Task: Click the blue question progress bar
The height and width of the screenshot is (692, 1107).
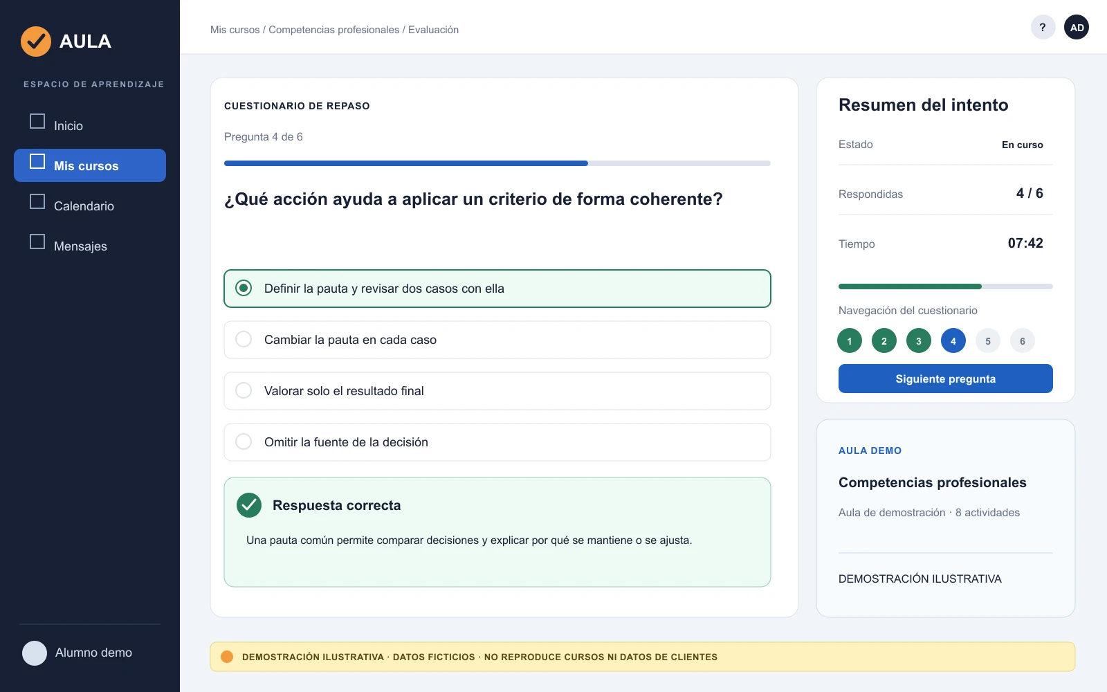Action: (497, 163)
